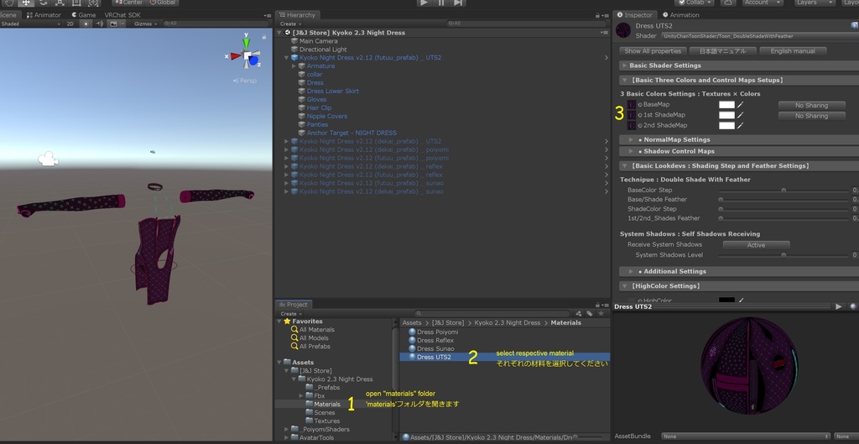Toggle Center pivot mode button

[x=128, y=3]
